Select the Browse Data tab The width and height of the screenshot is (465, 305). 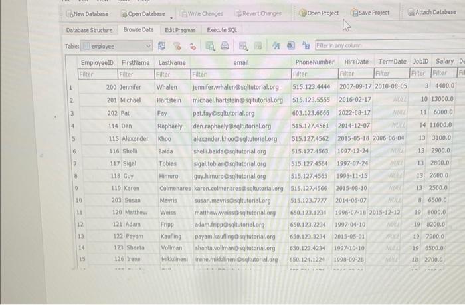click(x=138, y=30)
